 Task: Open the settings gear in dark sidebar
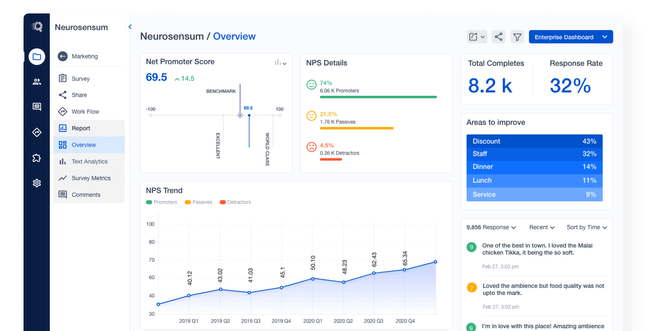pos(37,183)
